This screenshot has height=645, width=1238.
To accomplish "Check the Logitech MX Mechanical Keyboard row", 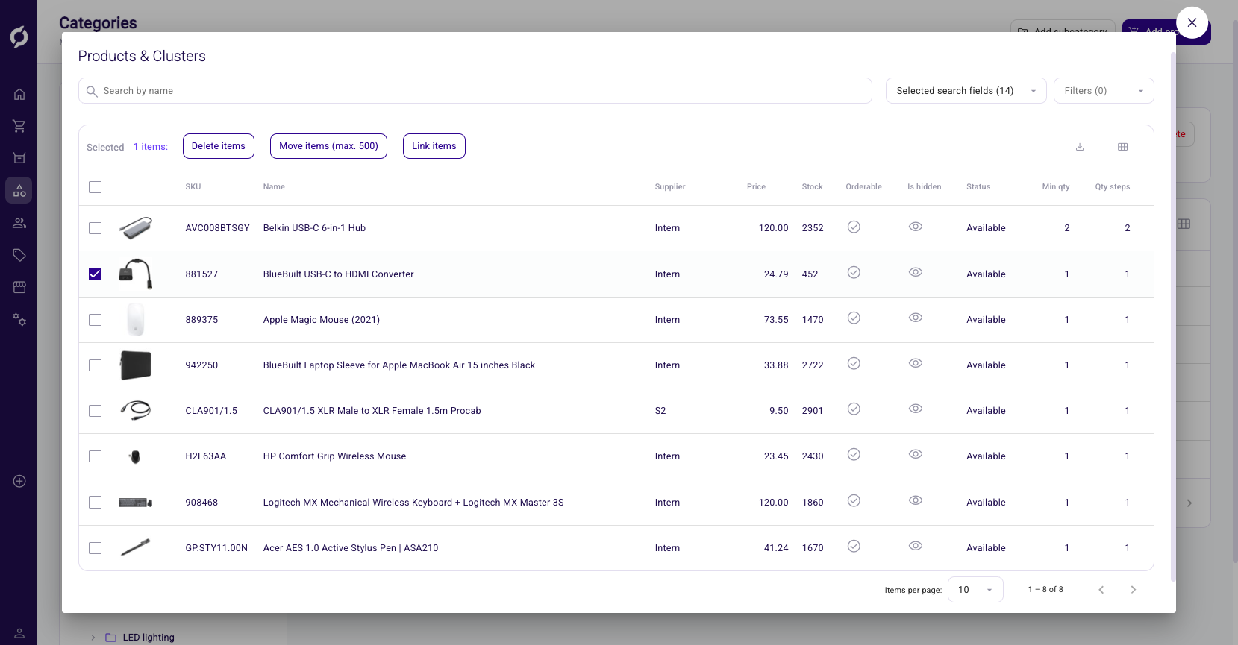I will coord(95,503).
